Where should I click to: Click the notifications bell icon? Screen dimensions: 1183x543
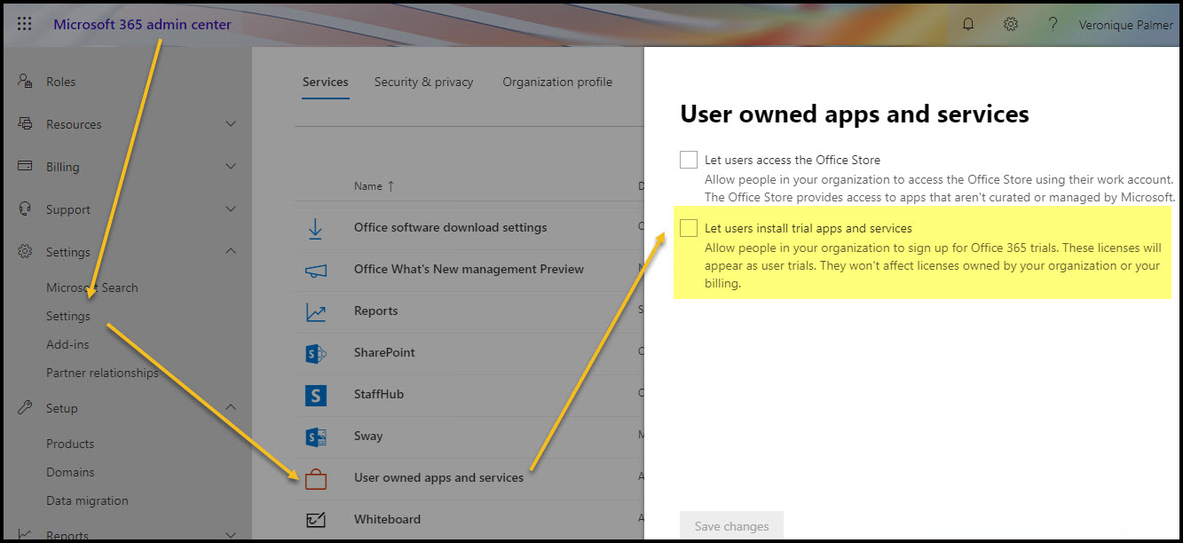(967, 24)
